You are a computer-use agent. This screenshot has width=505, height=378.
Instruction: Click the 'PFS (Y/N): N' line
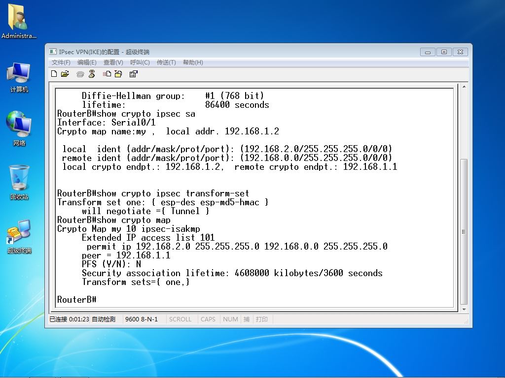pos(111,264)
